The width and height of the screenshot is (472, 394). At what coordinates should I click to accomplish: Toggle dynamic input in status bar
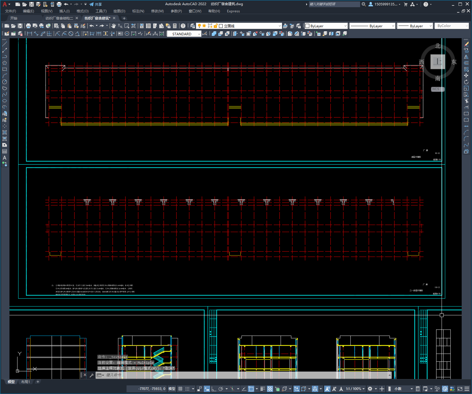[207, 389]
